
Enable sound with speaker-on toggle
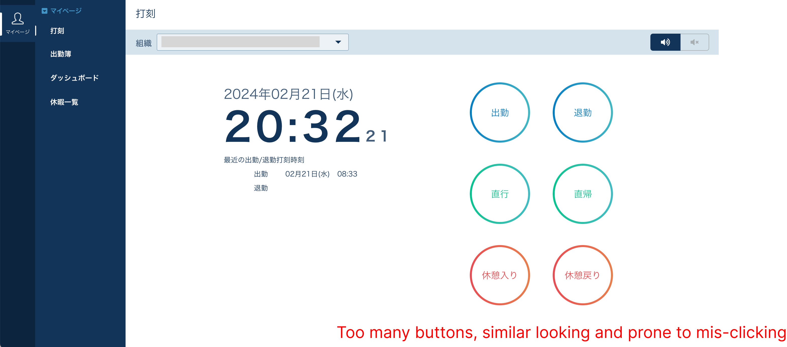(665, 42)
